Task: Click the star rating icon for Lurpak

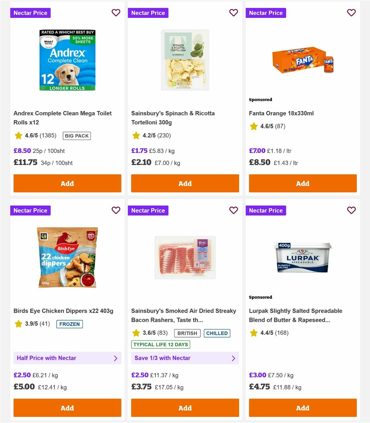Action: tap(253, 333)
